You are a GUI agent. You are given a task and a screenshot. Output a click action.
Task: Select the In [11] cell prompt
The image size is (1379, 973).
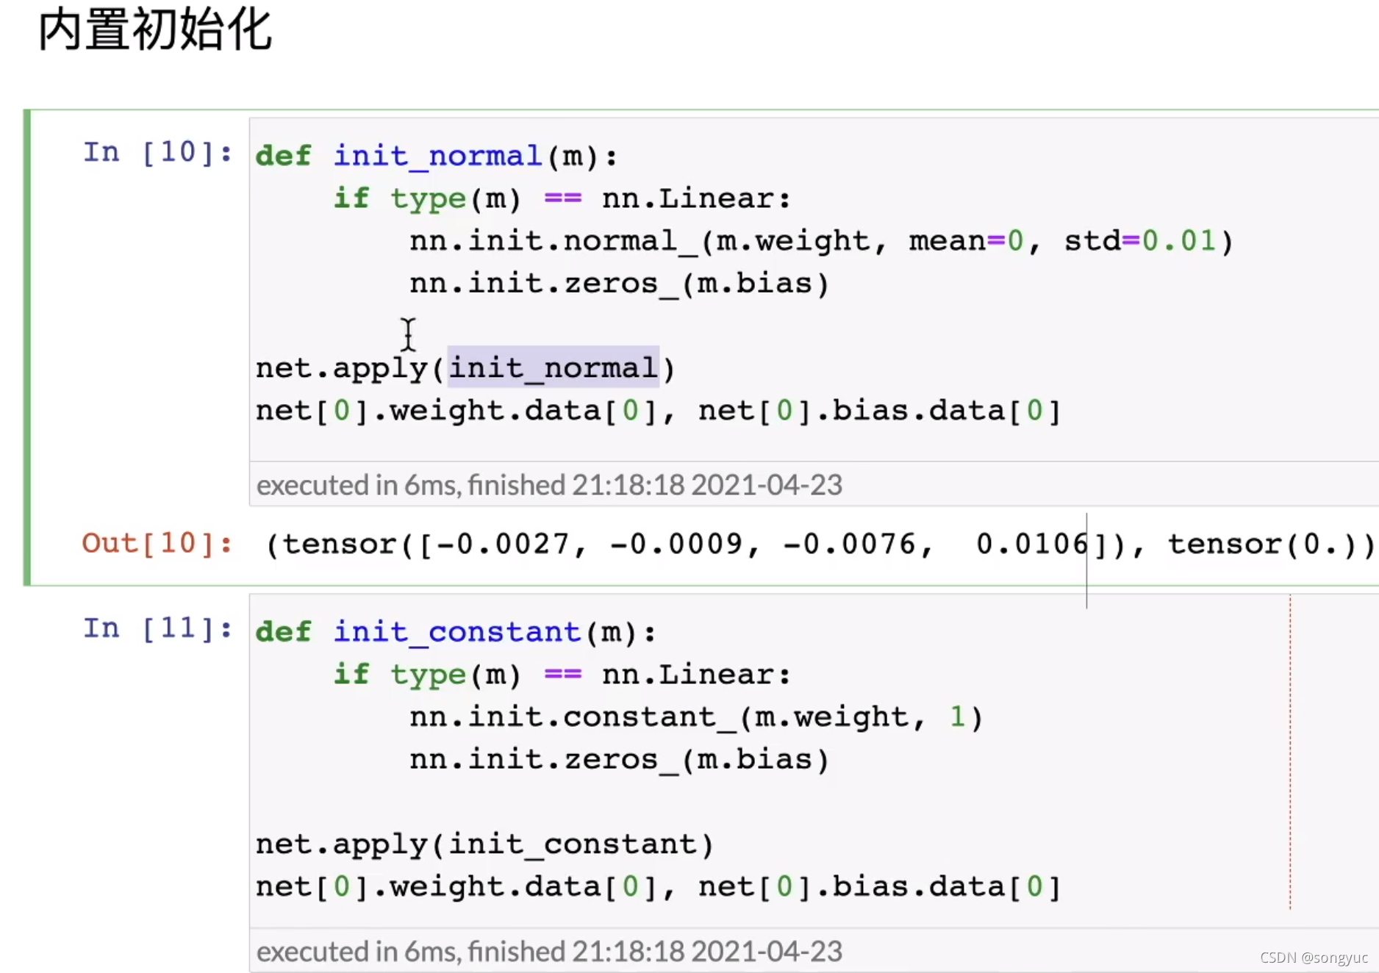tap(157, 629)
